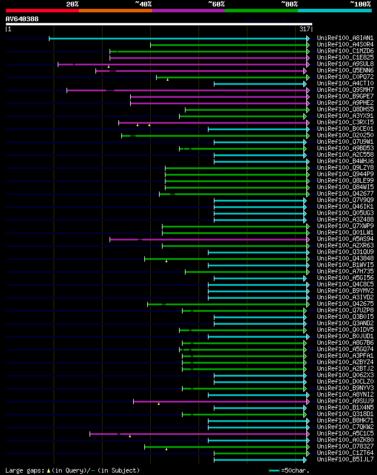Open the UniRef100_C3RXI5 subject label
The height and width of the screenshot is (475, 377).
click(x=345, y=122)
